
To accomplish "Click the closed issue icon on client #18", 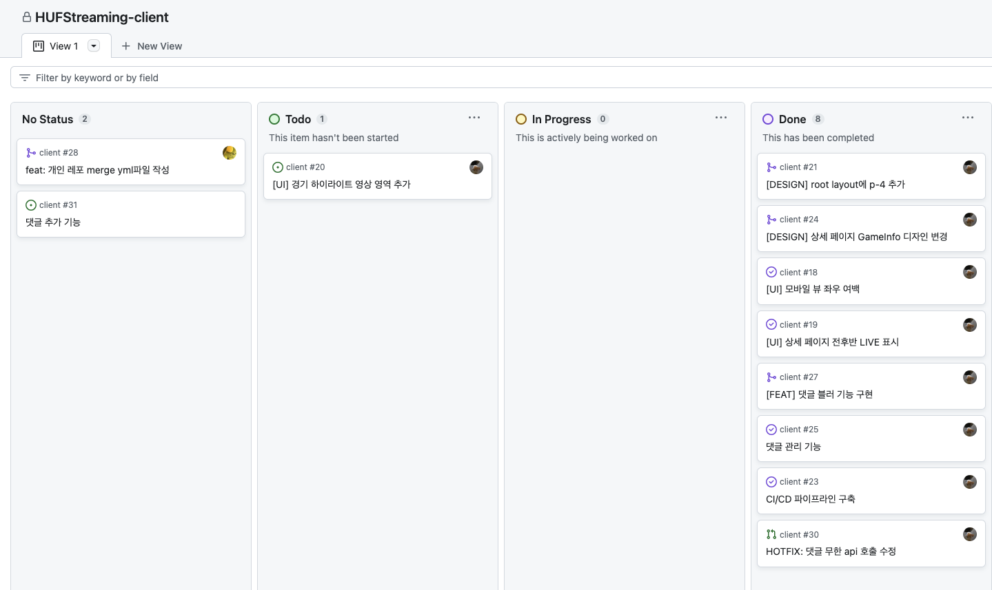I will coord(771,273).
